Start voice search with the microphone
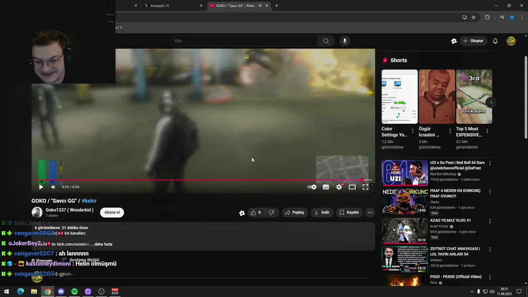 (345, 41)
